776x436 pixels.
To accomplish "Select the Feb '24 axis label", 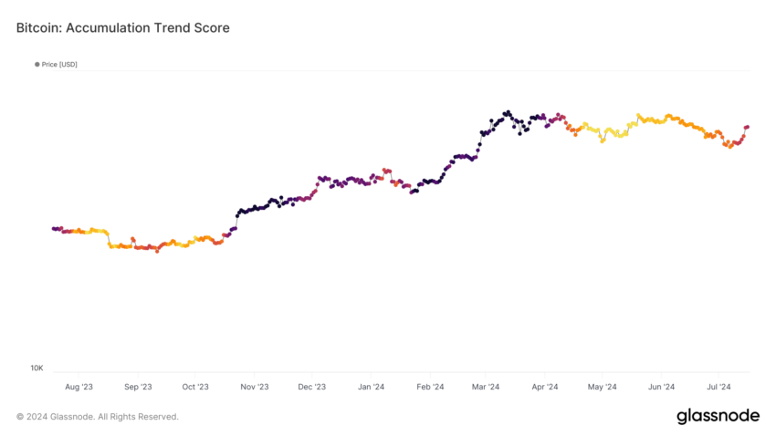I will [430, 387].
